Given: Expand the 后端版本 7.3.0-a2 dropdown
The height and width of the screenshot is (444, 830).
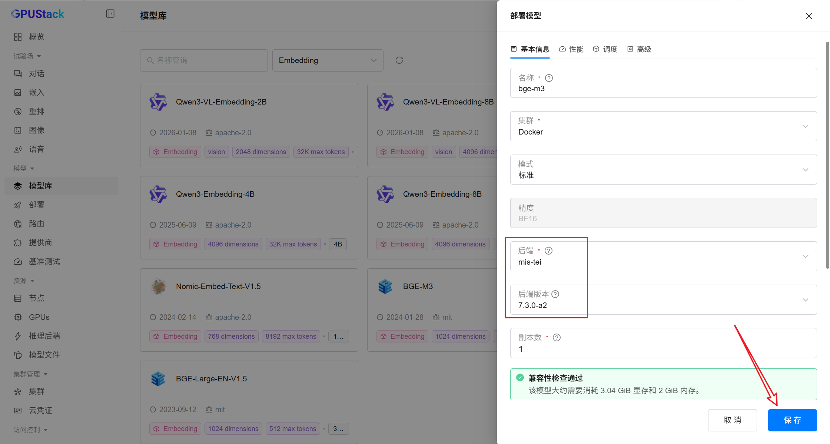Looking at the screenshot, I should 663,300.
